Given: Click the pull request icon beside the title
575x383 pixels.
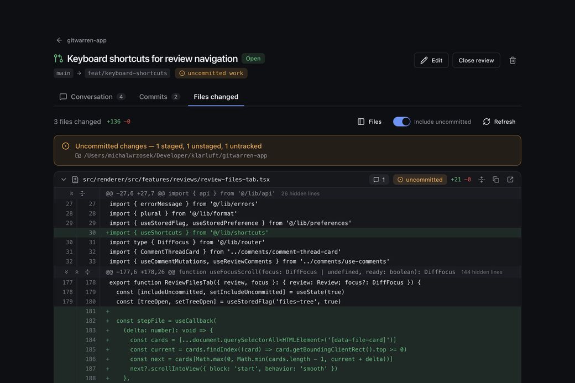Looking at the screenshot, I should pyautogui.click(x=58, y=59).
